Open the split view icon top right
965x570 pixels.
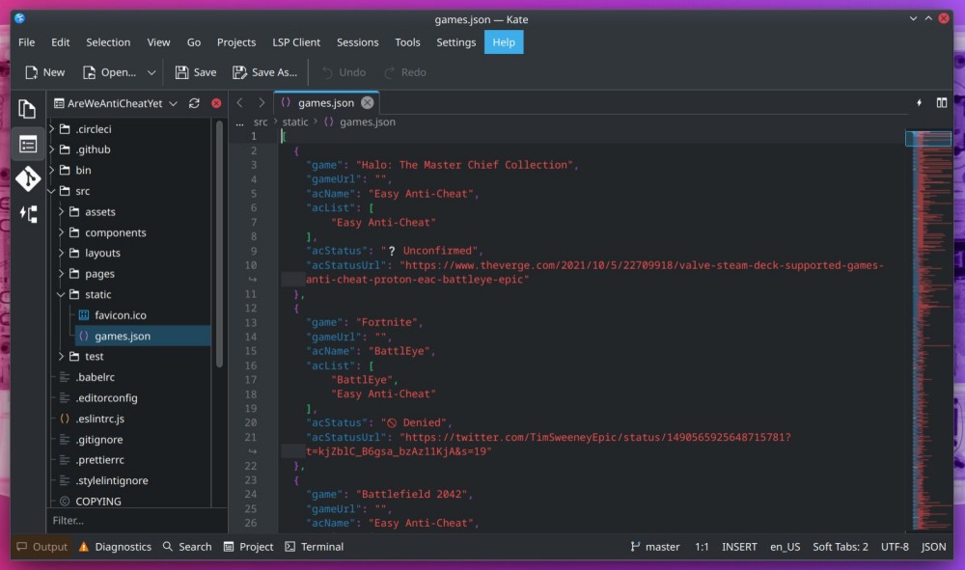coord(942,102)
